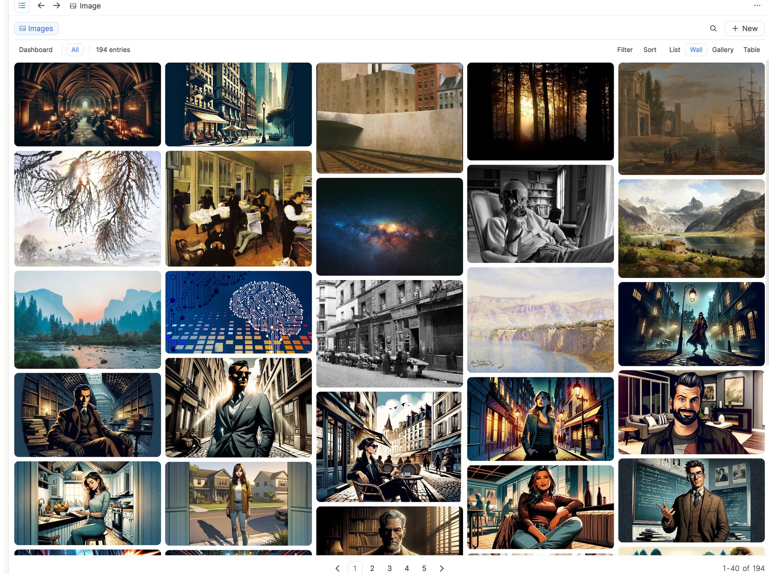Viewport: 769px width, 574px height.
Task: Click the Image breadcrumb icon
Action: [73, 6]
